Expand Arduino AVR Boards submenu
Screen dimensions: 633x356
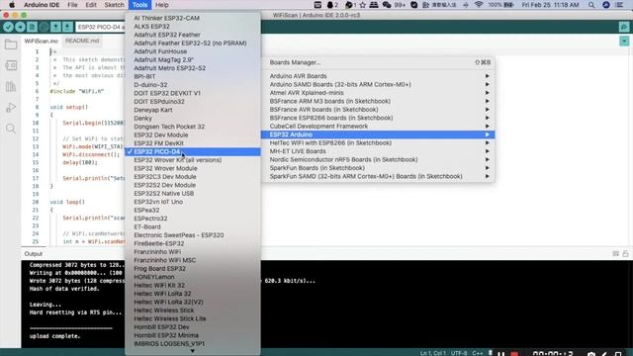click(378, 76)
